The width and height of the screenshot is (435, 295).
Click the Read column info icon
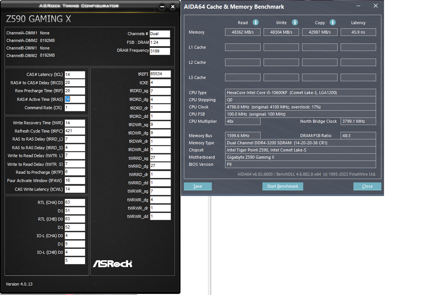click(256, 23)
